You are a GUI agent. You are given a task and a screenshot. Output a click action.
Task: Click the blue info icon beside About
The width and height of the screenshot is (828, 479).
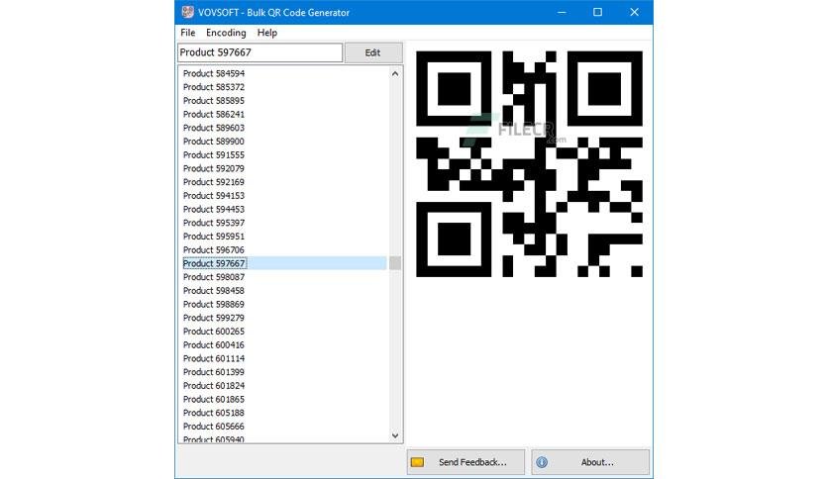point(542,462)
